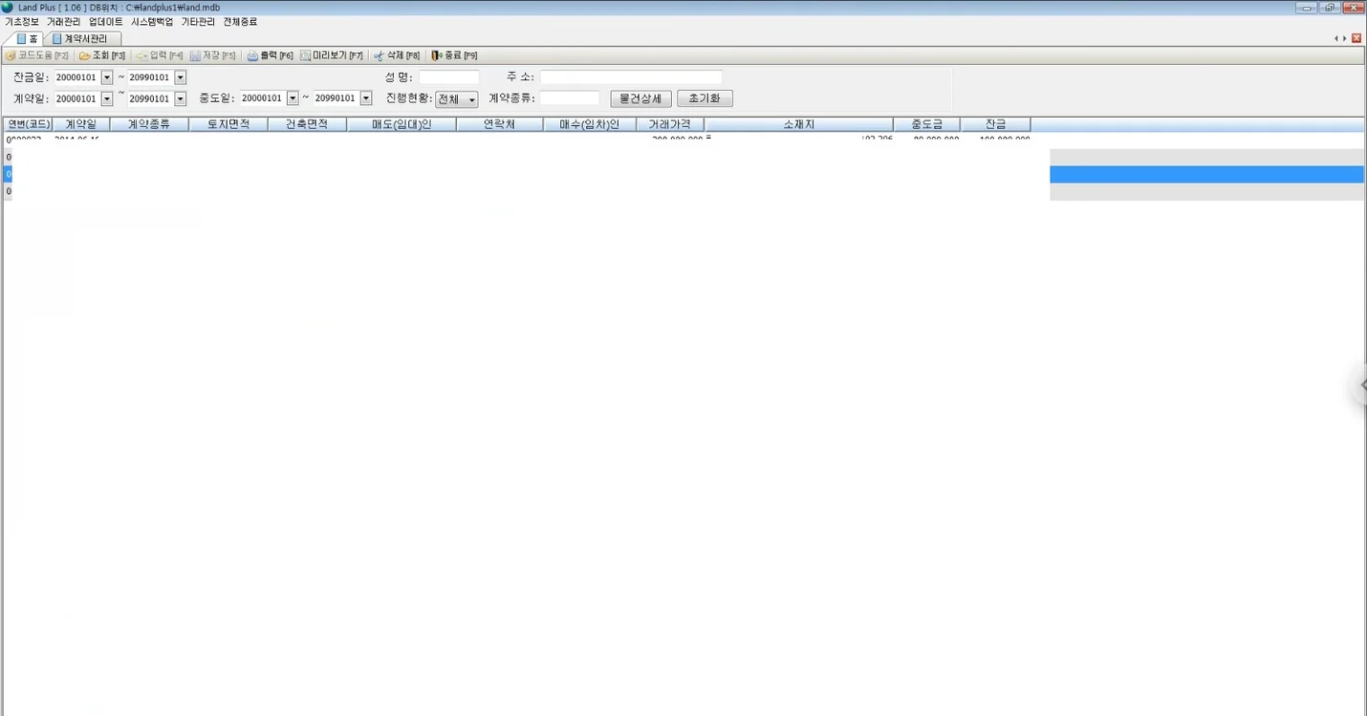The image size is (1367, 716).
Task: Expand the 진행현황 전체 combo box
Action: tap(457, 99)
